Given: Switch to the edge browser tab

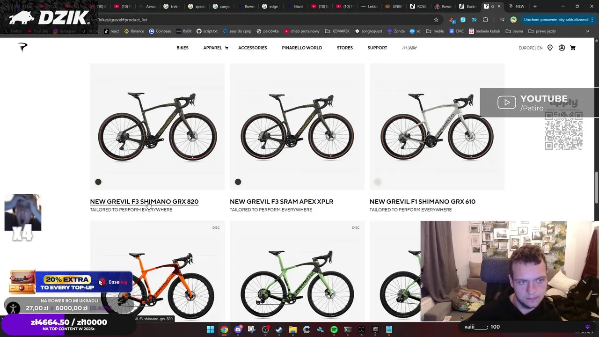Looking at the screenshot, I should (270, 7).
